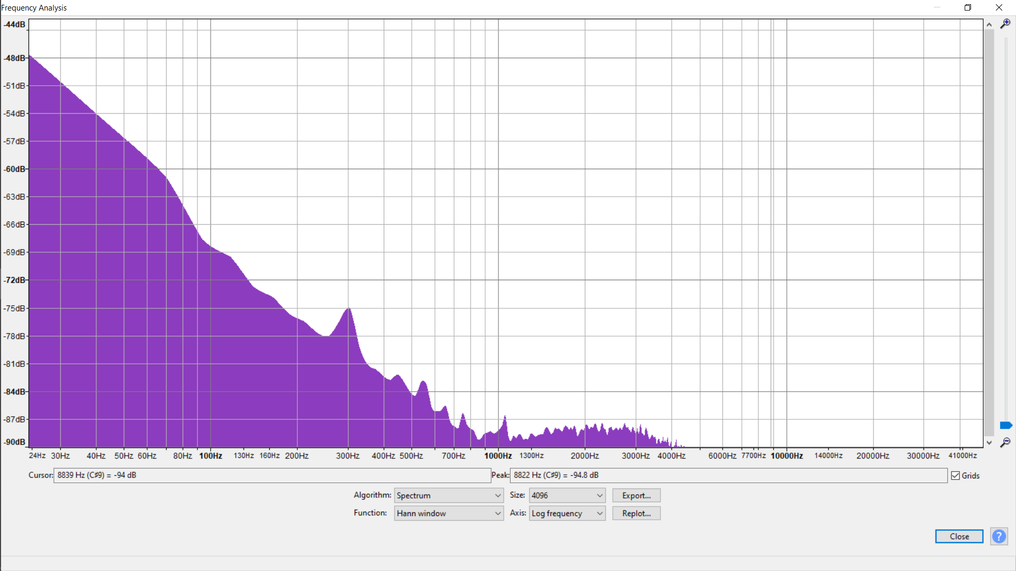The height and width of the screenshot is (571, 1016).
Task: Click the Cursor readout field
Action: click(272, 475)
